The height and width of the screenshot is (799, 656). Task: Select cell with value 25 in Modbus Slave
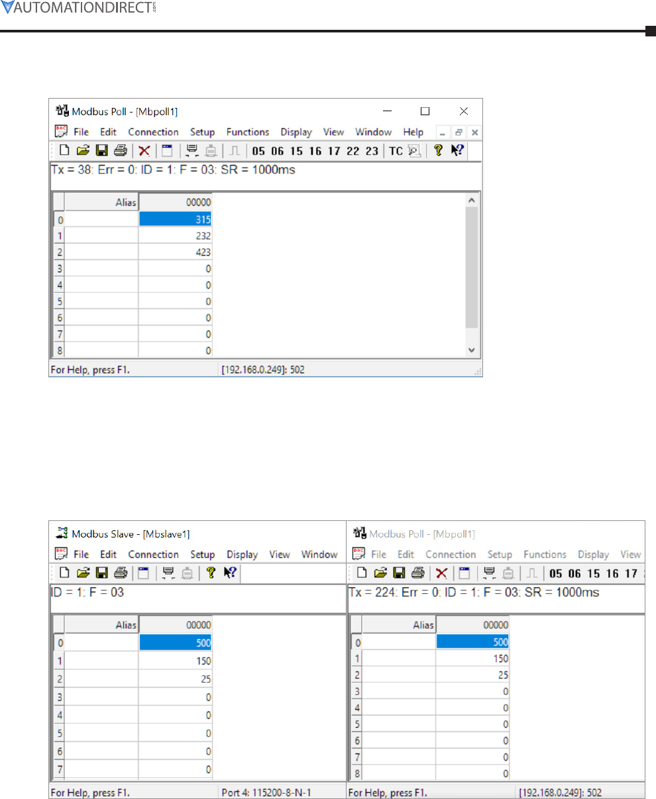click(x=175, y=679)
